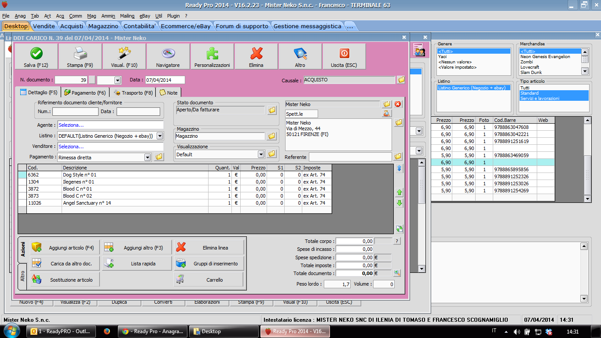Open the Navigatore compass tool

[168, 56]
